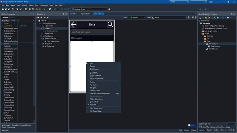Click the IDE search box in title bar
This screenshot has width=237, height=133.
coord(198,1)
